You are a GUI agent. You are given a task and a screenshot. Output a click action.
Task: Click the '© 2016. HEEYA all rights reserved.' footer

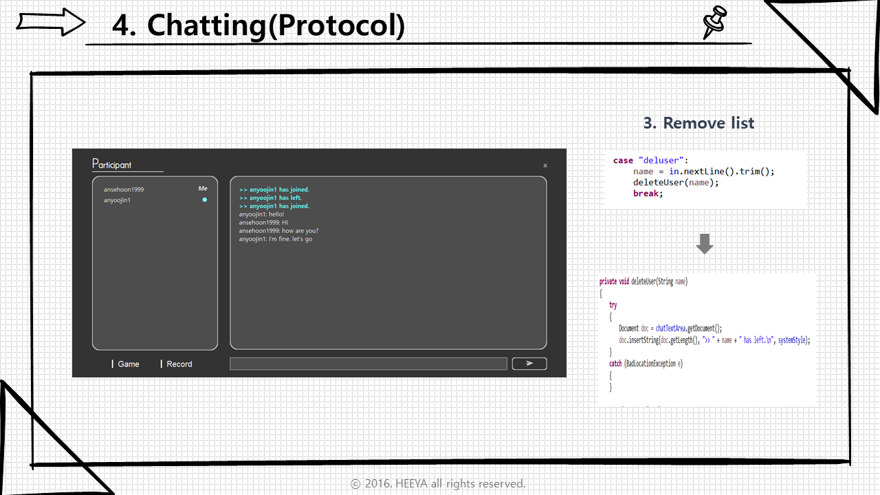438,484
